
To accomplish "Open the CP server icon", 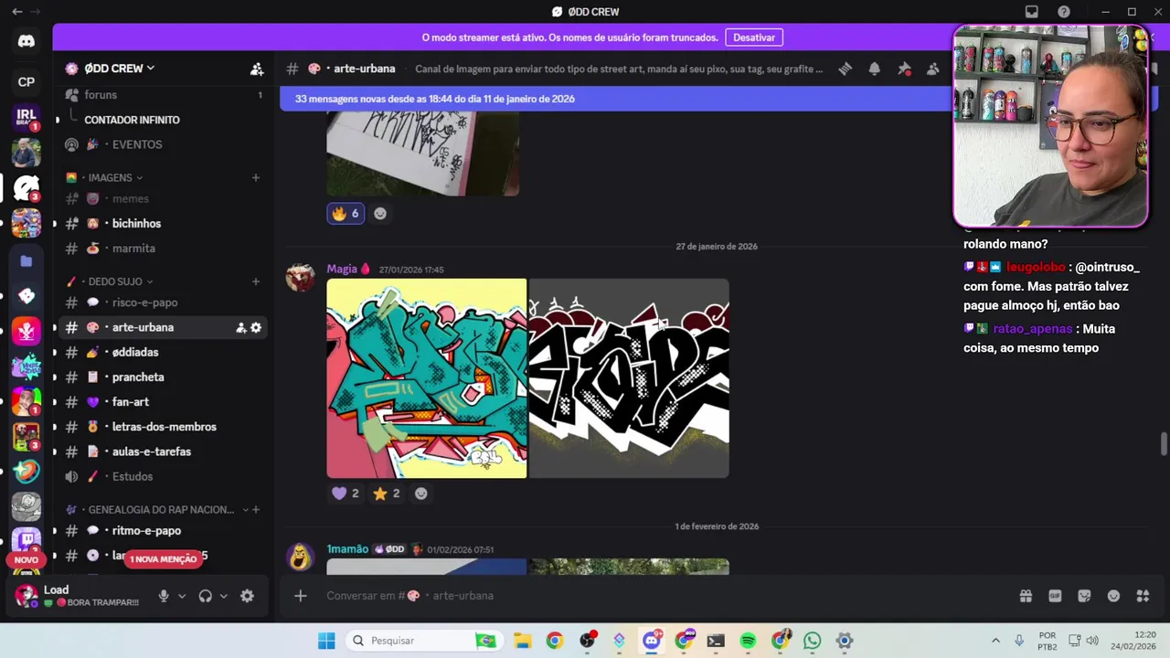I will pos(27,82).
